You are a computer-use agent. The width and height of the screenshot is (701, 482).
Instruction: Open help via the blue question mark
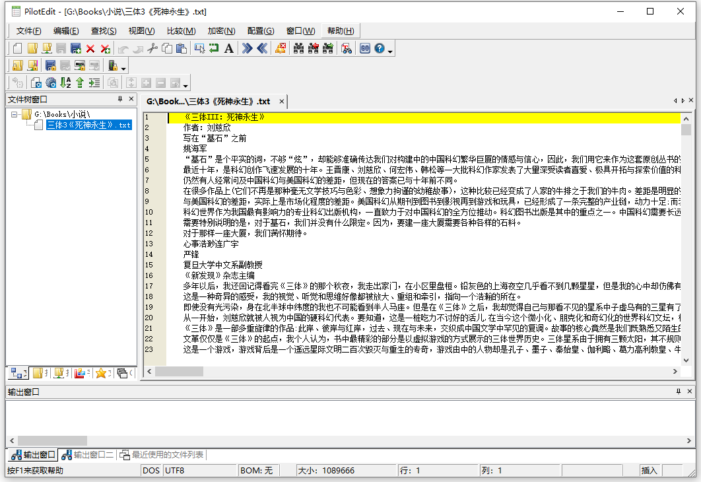point(380,48)
